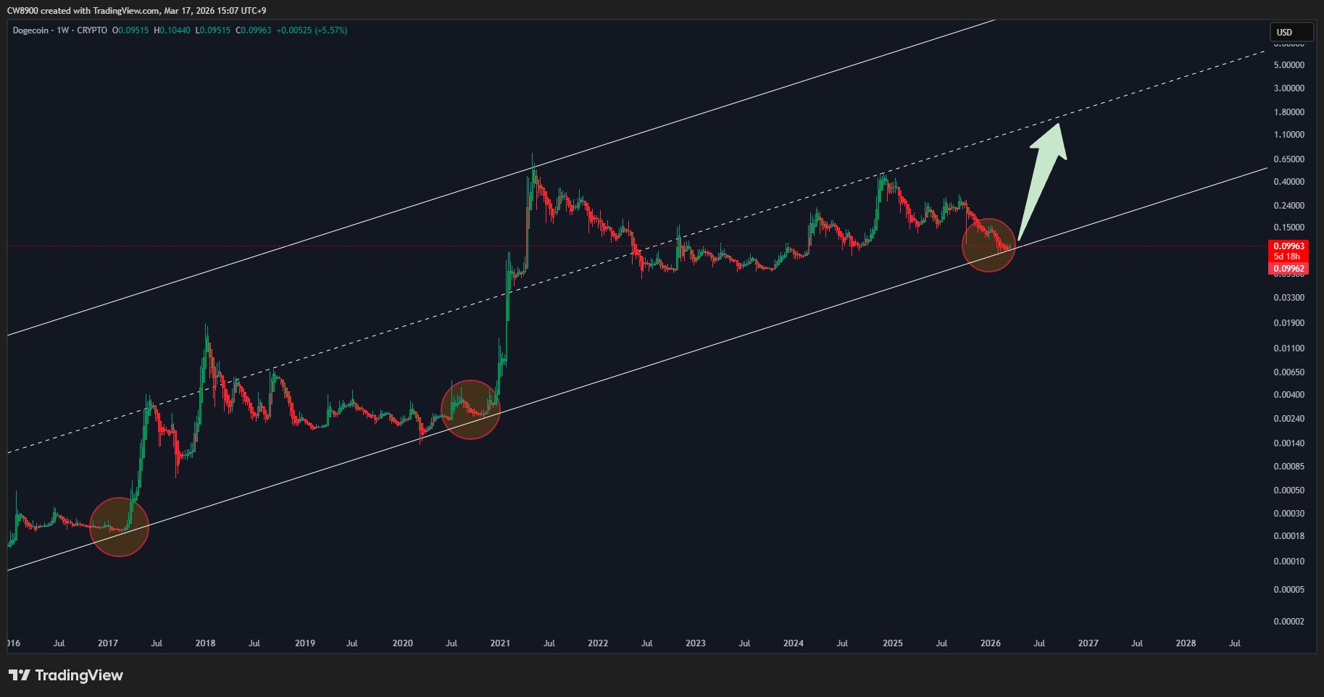
Task: Click the 0.00018 price axis label
Action: tap(1289, 536)
